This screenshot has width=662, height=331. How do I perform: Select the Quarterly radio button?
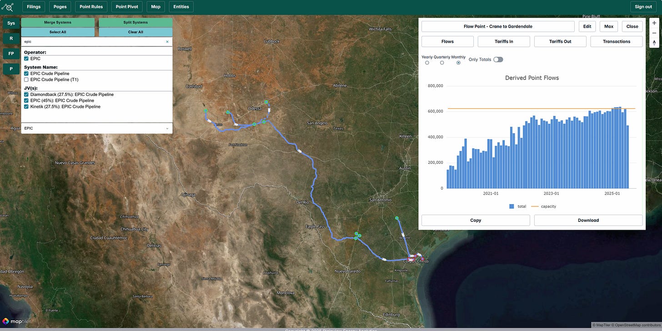[x=442, y=63]
